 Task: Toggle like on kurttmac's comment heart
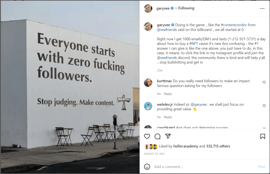[x=264, y=82]
